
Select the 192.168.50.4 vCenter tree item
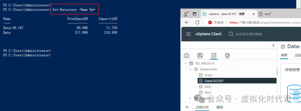click(205, 63)
